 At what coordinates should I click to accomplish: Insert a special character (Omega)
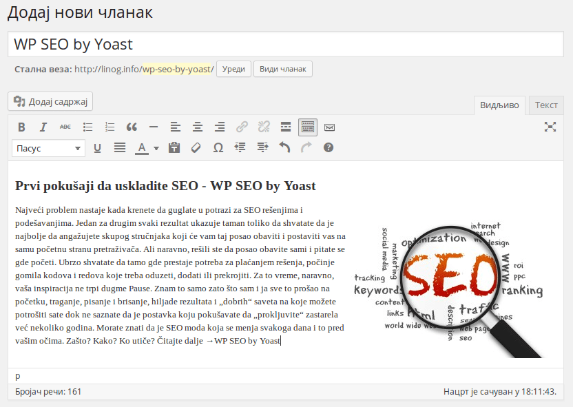click(x=218, y=148)
